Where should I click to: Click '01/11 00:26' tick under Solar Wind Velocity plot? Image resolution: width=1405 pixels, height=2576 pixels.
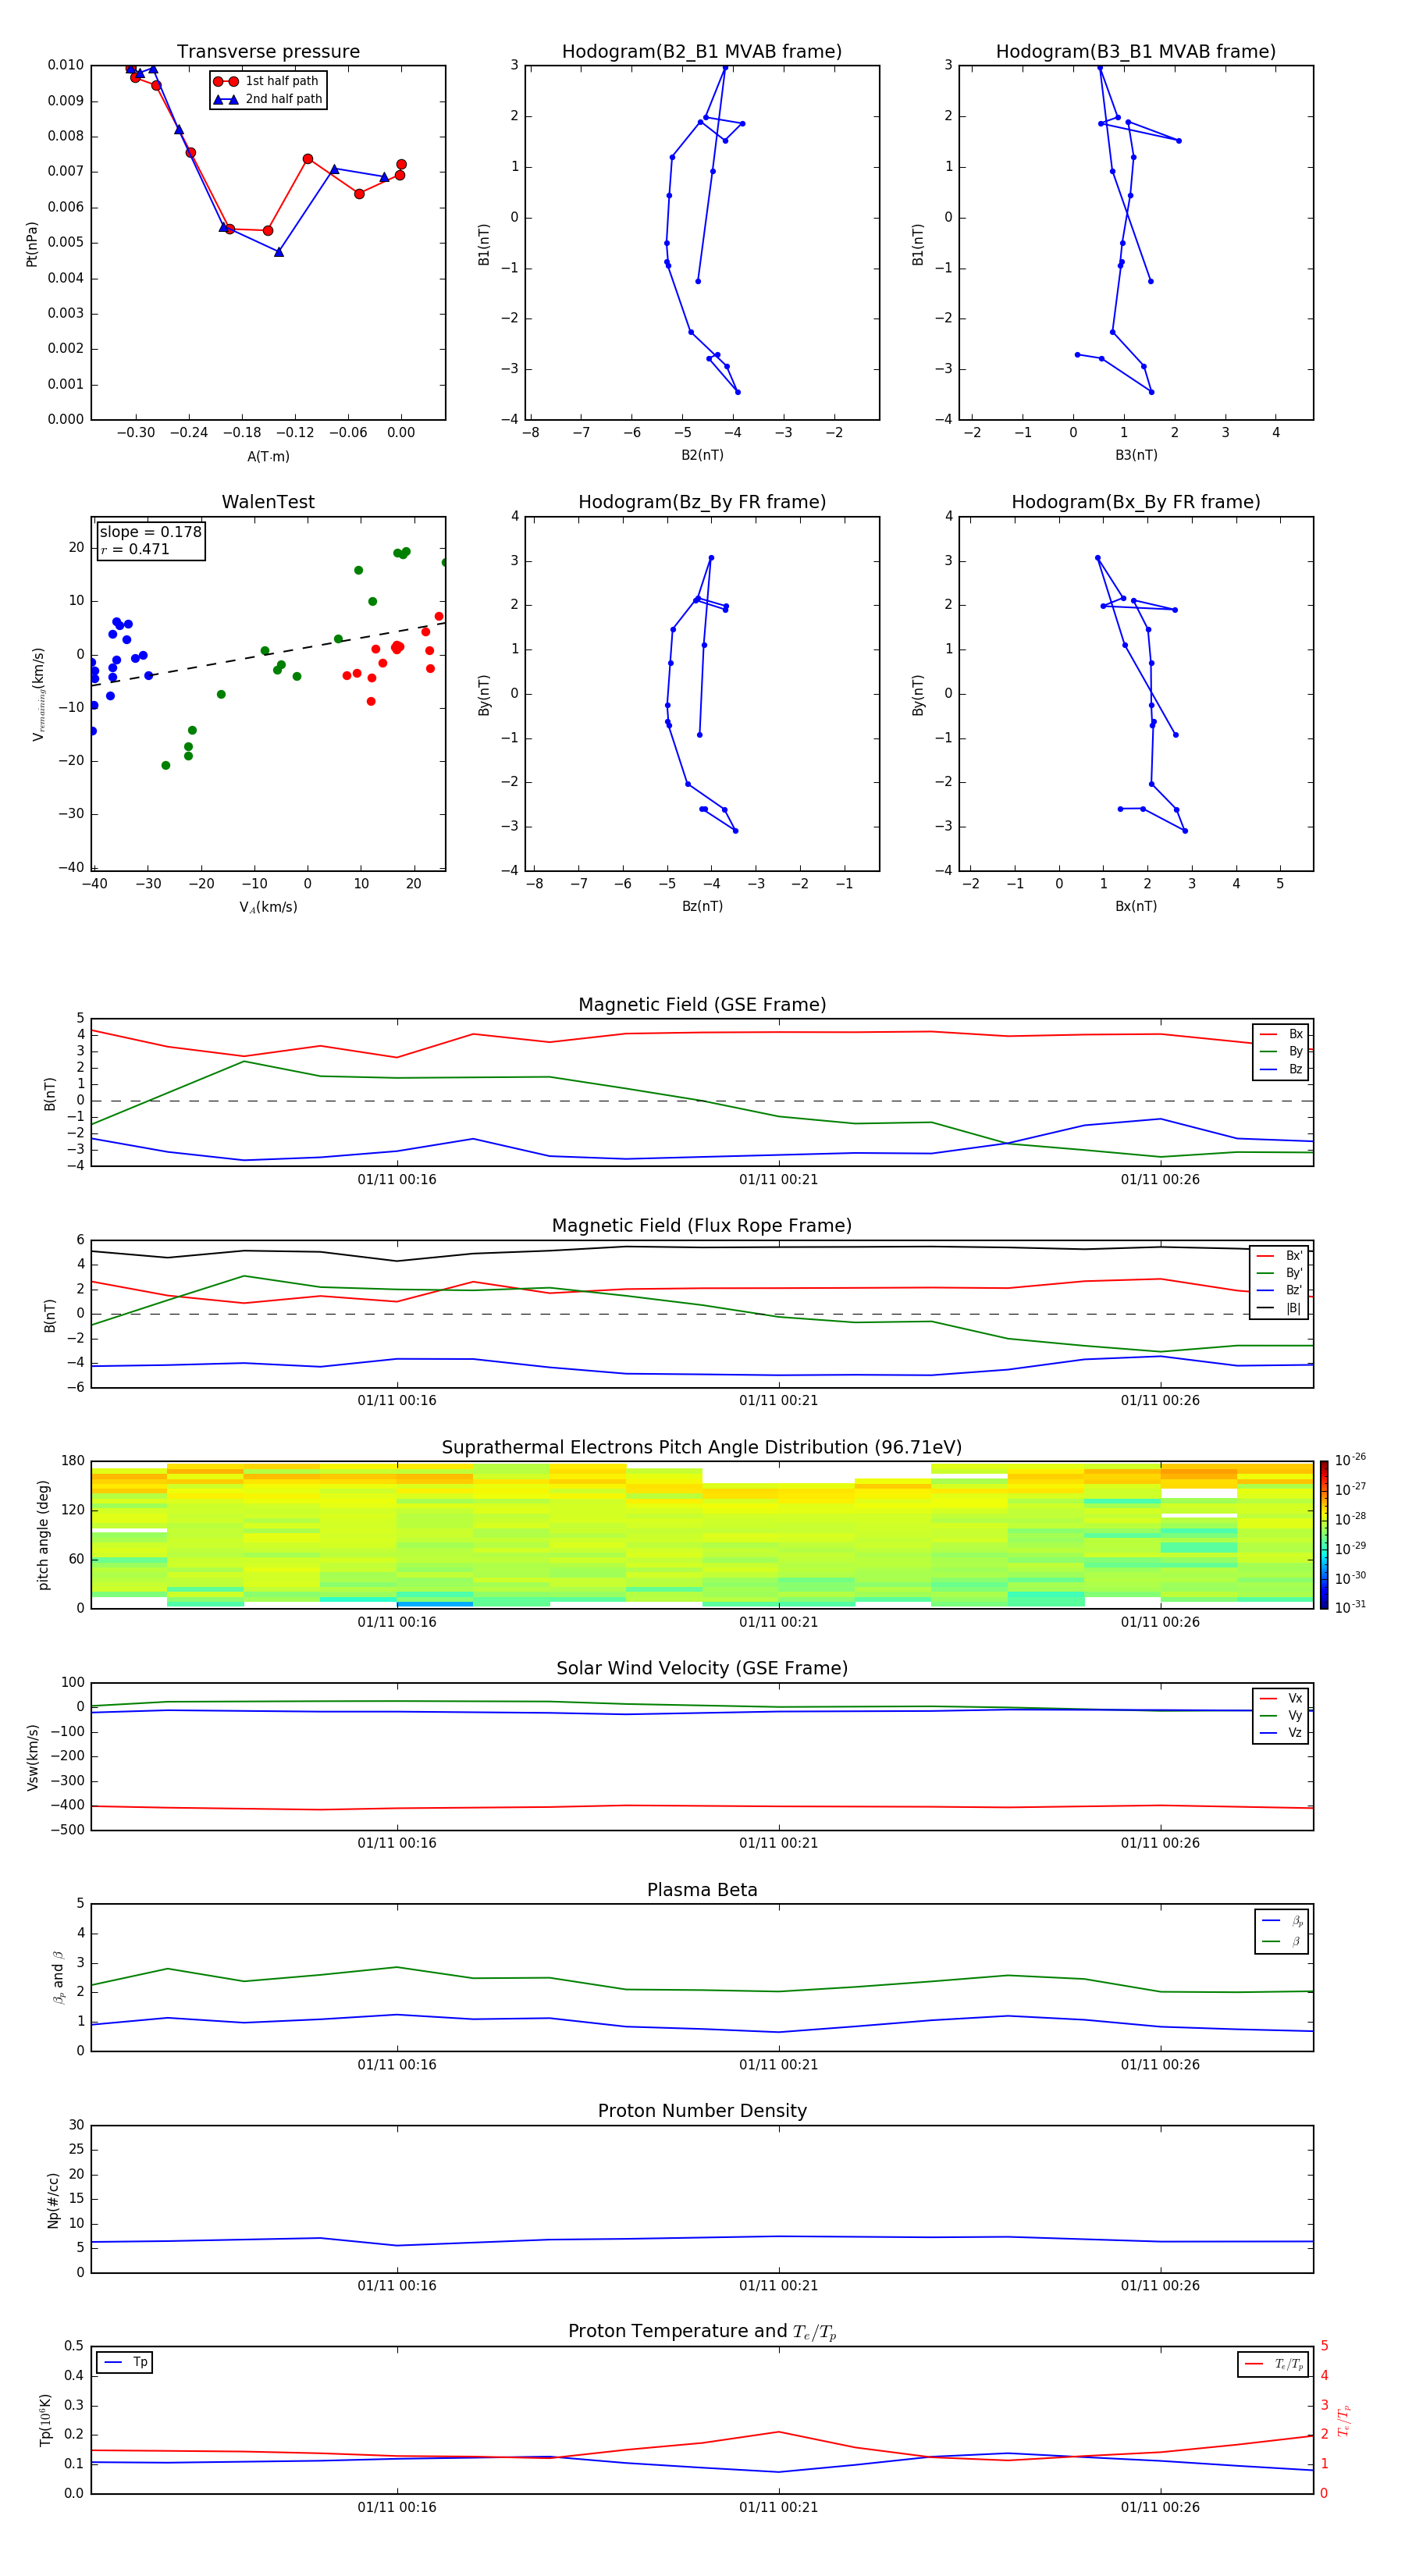[x=1160, y=1843]
